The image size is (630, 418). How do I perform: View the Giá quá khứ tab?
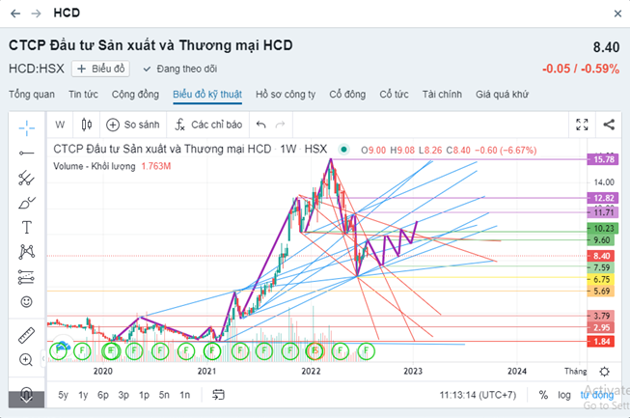point(502,95)
